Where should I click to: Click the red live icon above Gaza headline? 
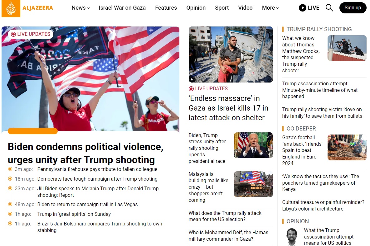click(191, 89)
